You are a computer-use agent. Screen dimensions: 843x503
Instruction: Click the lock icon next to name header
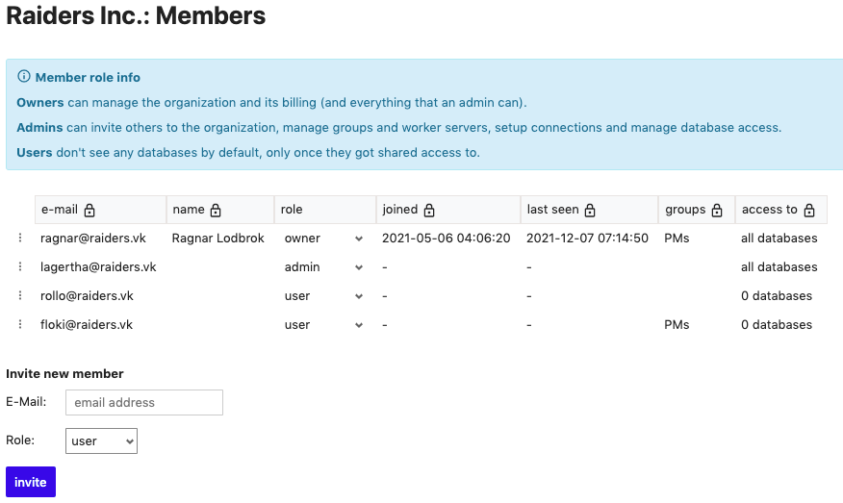click(216, 210)
